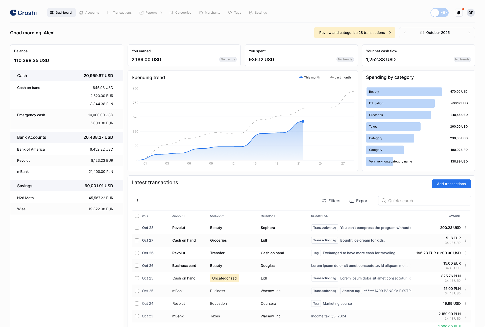Screen dimensions: 485x327
Task: Go to next month arrow
Action: pyautogui.click(x=469, y=33)
